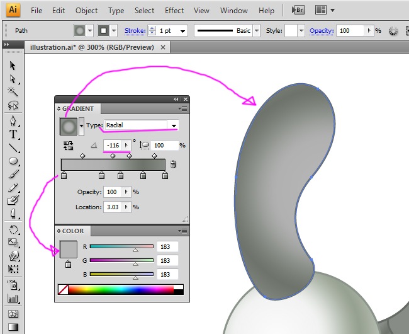The width and height of the screenshot is (409, 334).
Task: Open the File menu
Action: [36, 11]
